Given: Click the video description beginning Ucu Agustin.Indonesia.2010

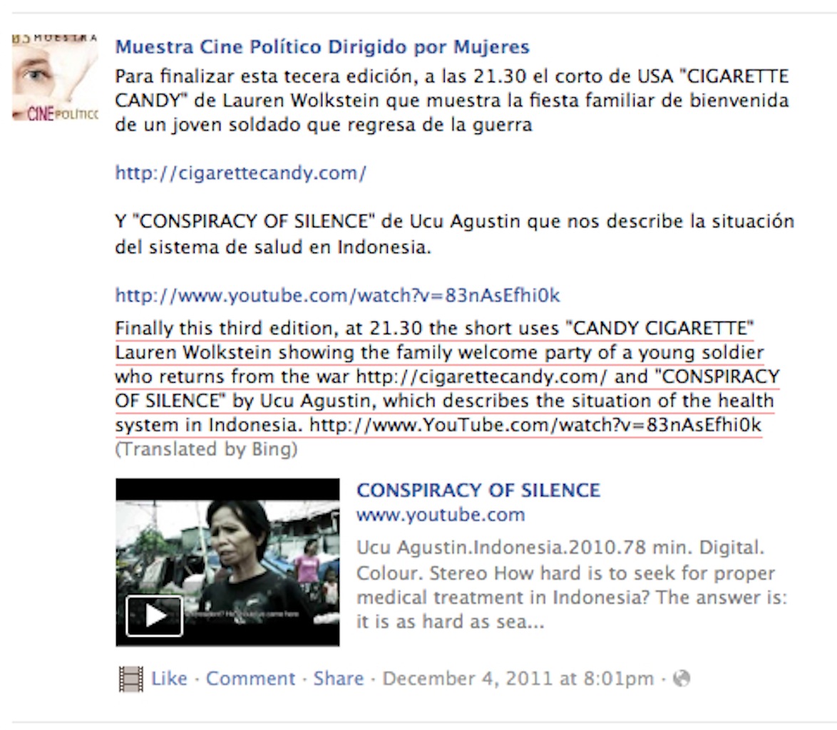Looking at the screenshot, I should [x=572, y=585].
